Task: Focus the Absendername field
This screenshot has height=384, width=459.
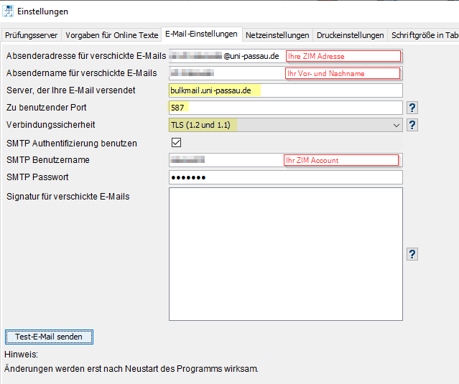Action: (286, 73)
